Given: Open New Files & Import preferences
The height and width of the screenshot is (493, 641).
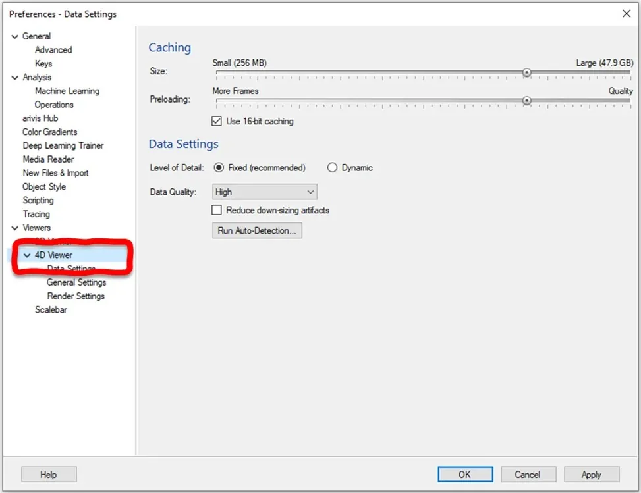Looking at the screenshot, I should (55, 172).
